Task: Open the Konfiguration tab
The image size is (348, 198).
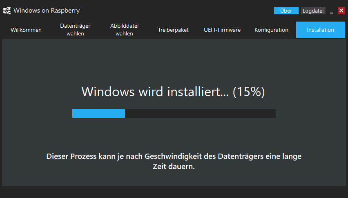Action: 271,30
